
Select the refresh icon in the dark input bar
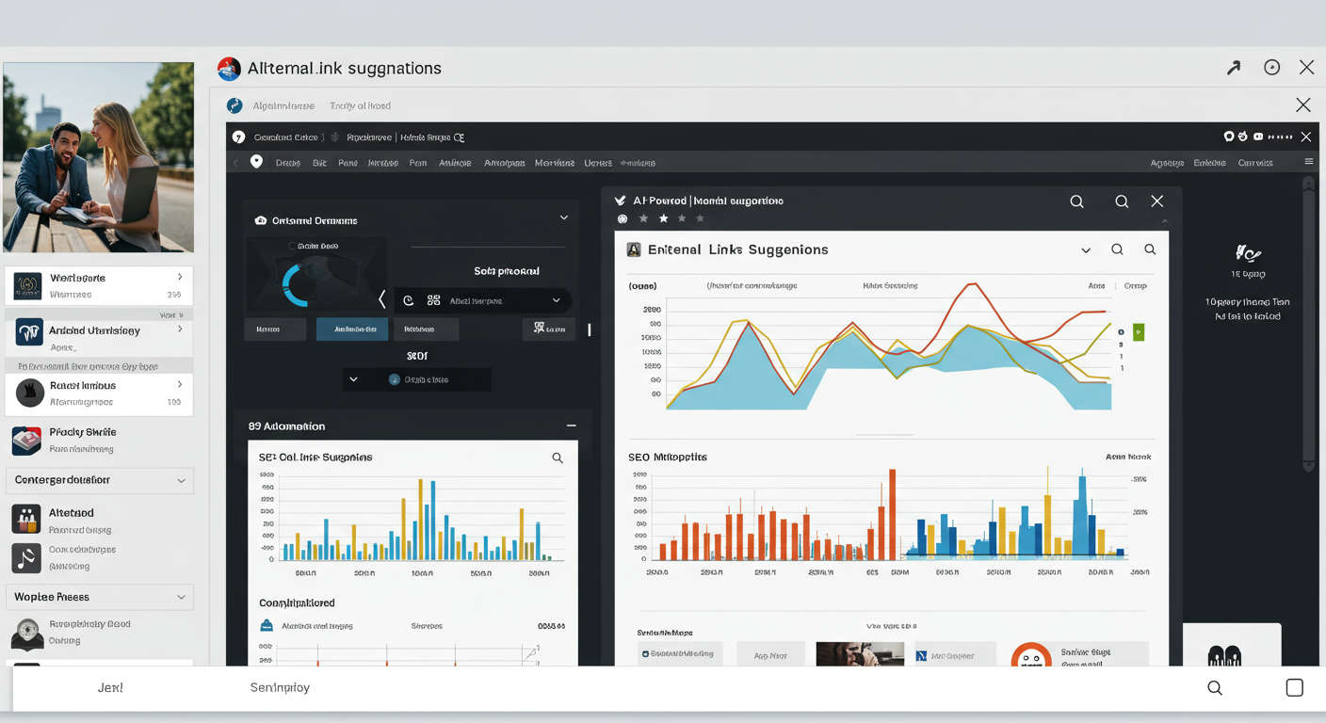409,299
